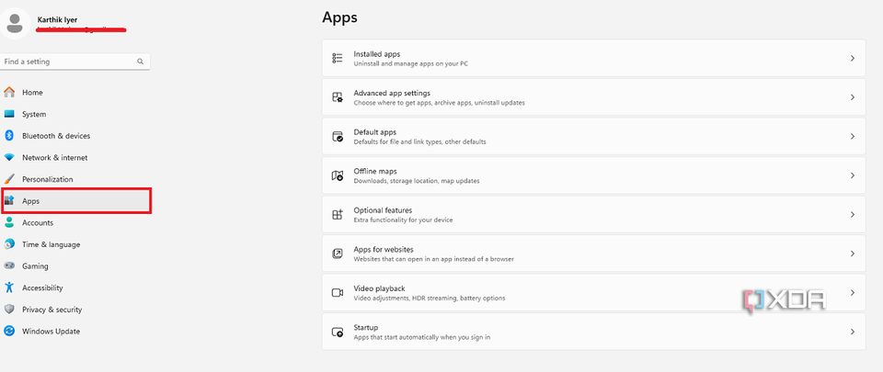Click the Offline maps icon
Image resolution: width=883 pixels, height=372 pixels.
point(338,175)
